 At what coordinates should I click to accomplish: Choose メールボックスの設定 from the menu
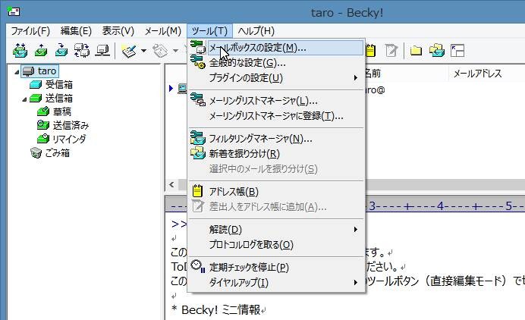257,47
